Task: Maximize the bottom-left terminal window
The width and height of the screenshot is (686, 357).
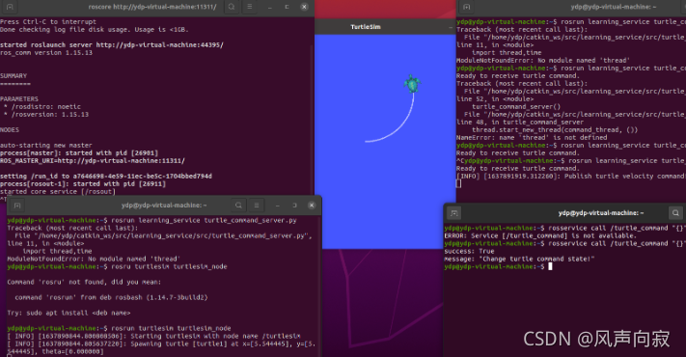Action: [x=294, y=206]
